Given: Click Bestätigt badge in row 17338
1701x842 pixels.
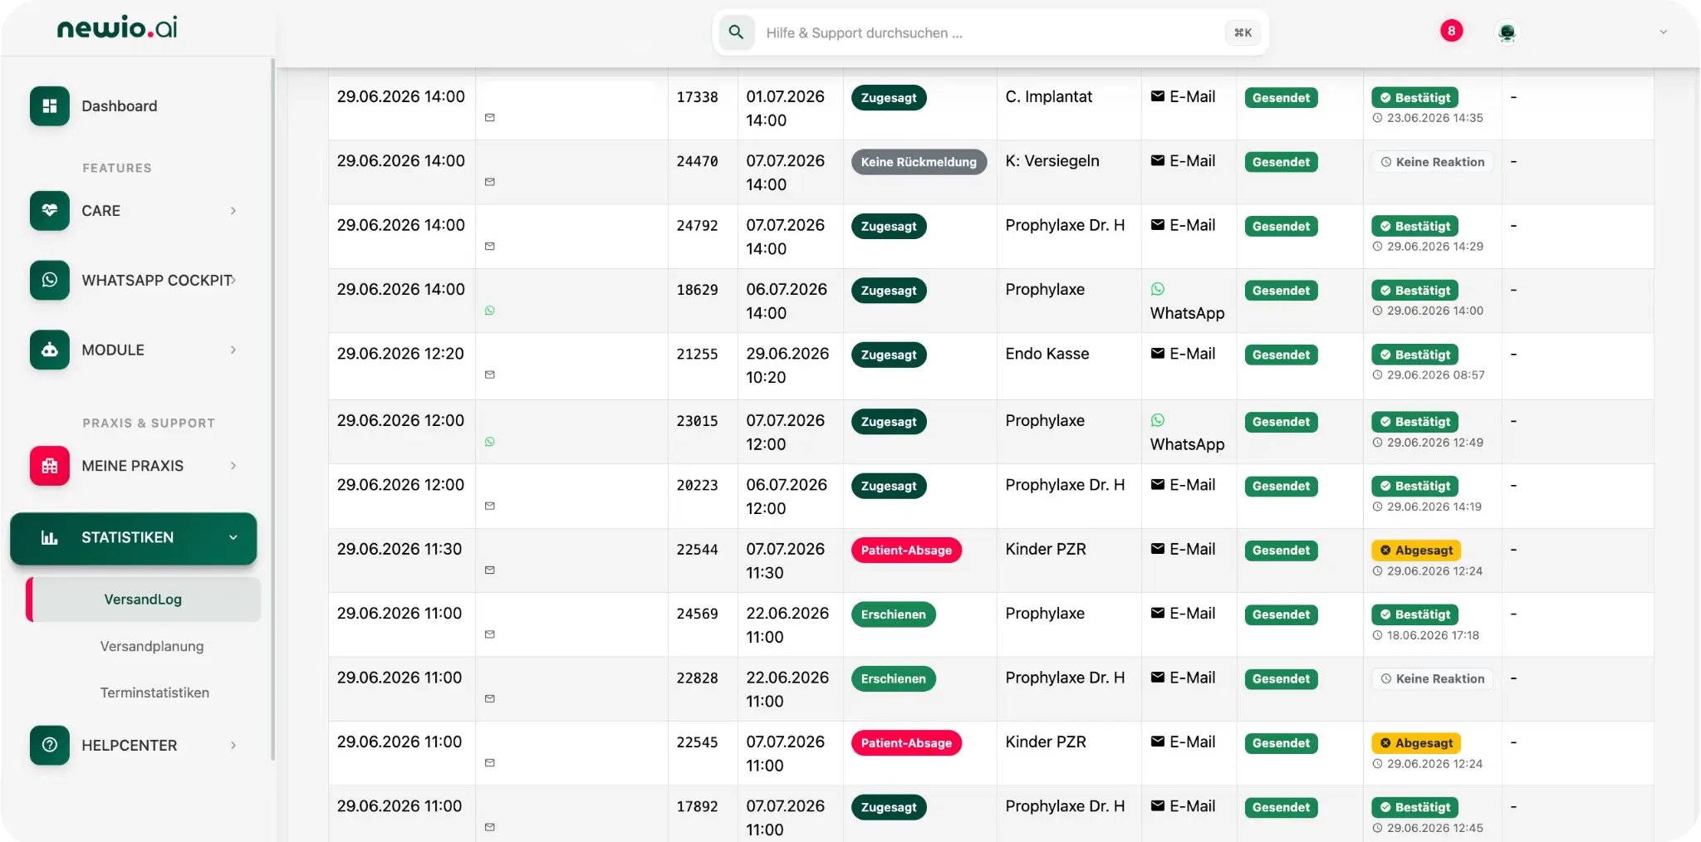Looking at the screenshot, I should point(1414,98).
